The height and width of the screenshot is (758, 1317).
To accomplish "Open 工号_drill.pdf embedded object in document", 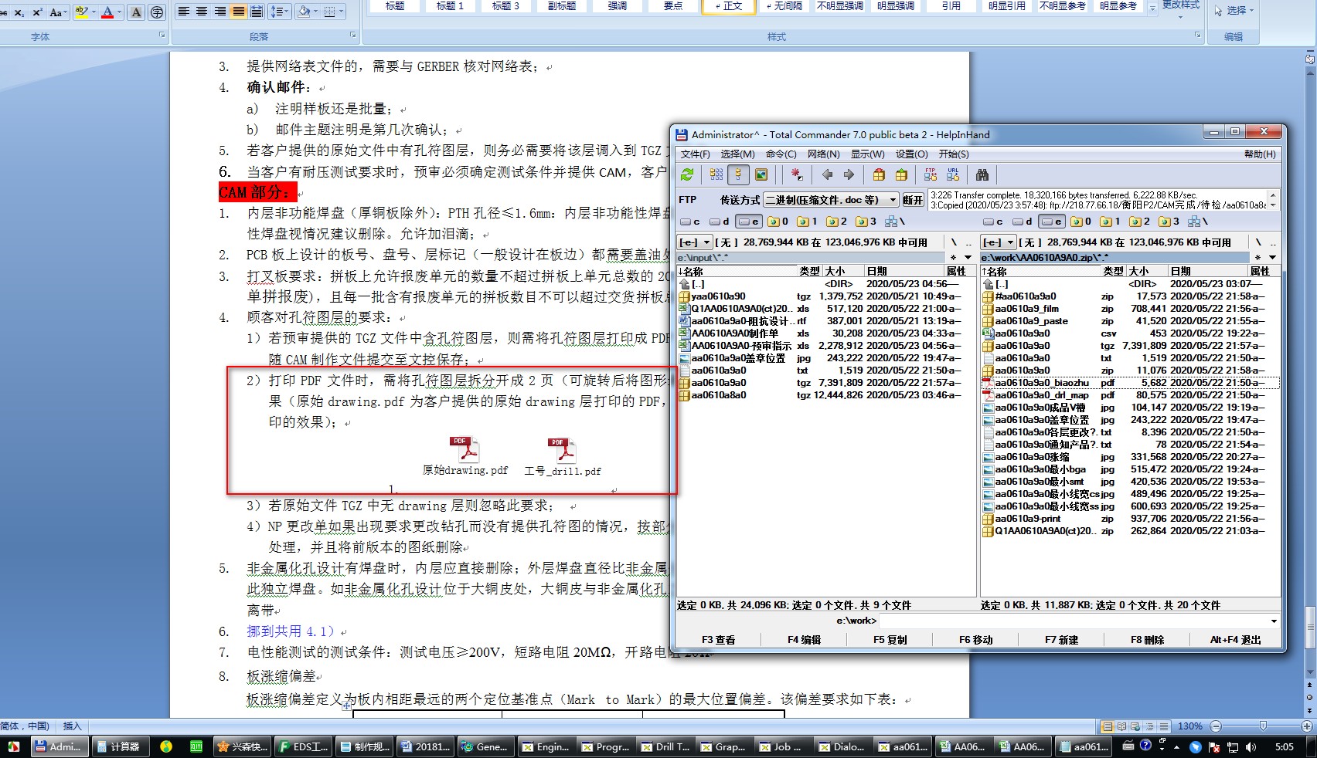I will click(x=562, y=456).
